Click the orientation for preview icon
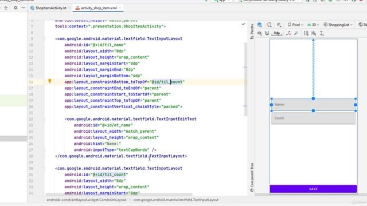367x206 pixels. [269, 25]
